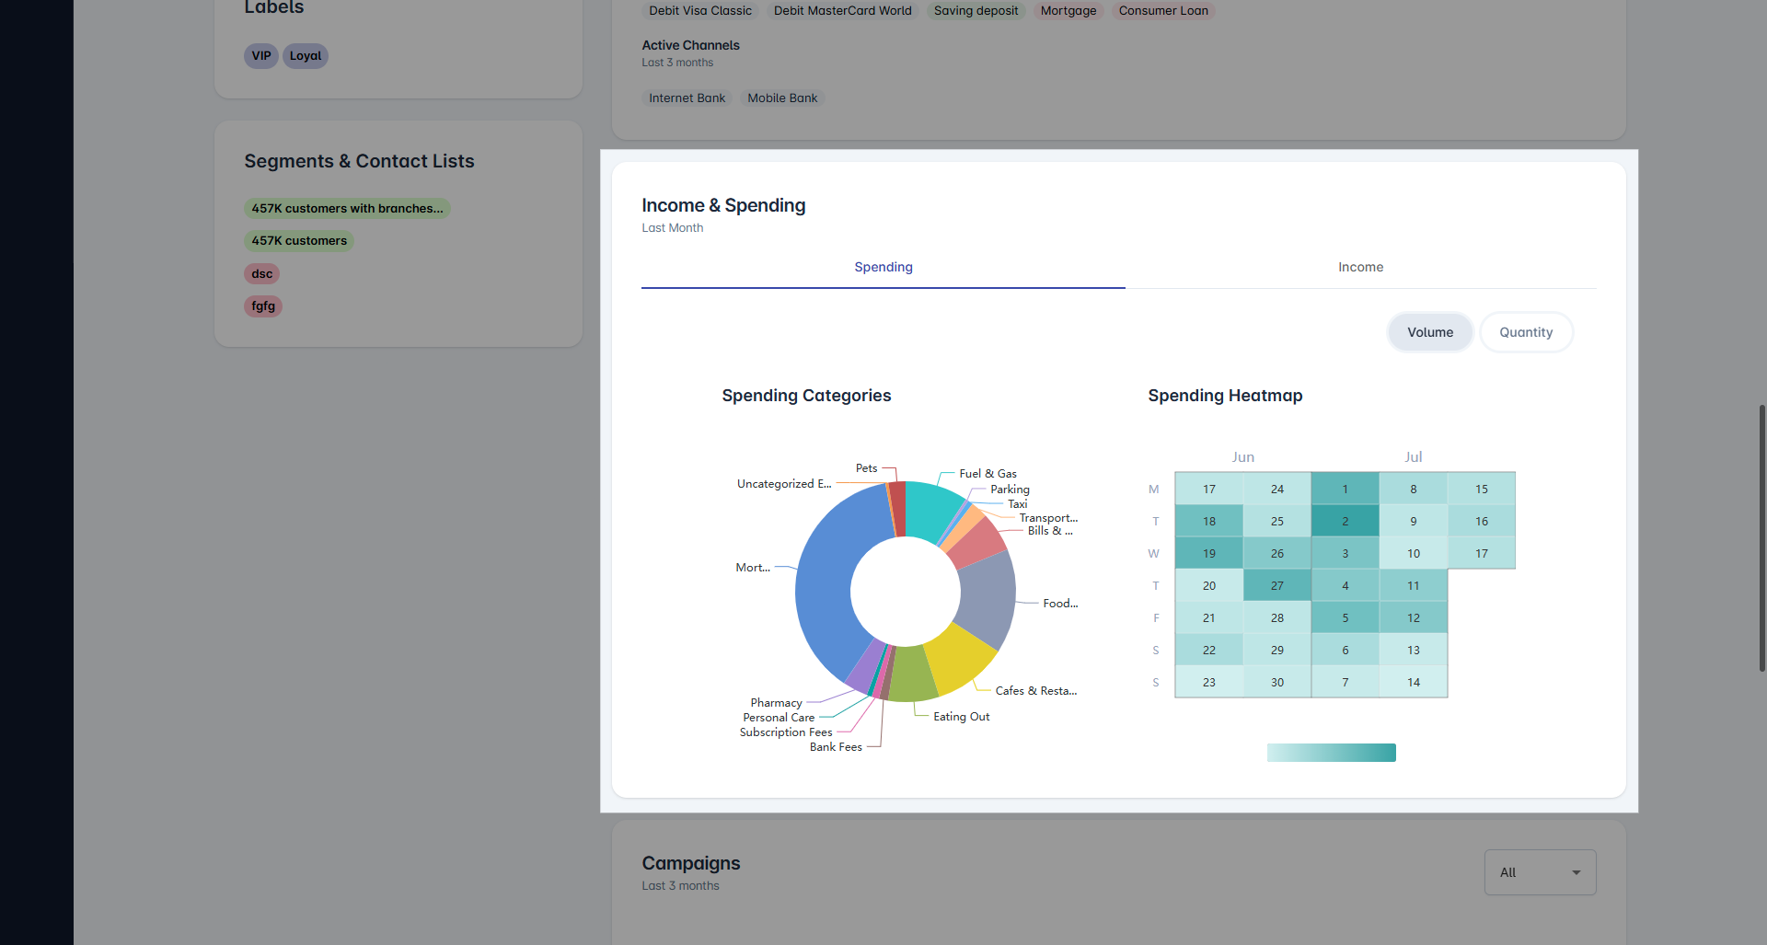Screen dimensions: 1767x945
Task: Click the Mobile Bank channel chip
Action: 781,98
